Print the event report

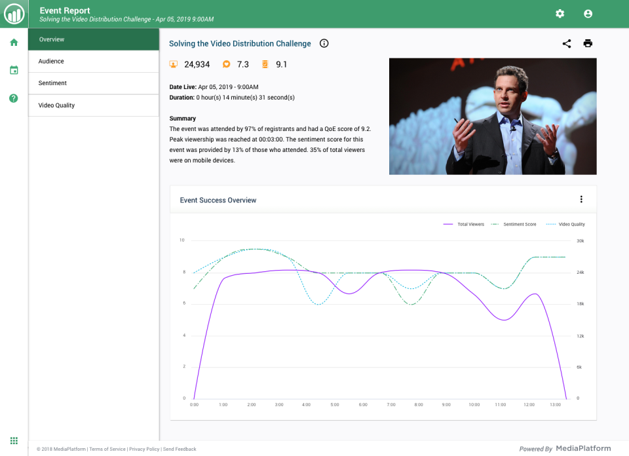click(588, 43)
